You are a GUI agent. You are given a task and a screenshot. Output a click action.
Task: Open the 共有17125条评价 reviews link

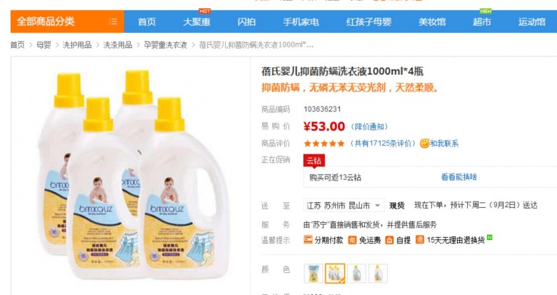(x=382, y=144)
